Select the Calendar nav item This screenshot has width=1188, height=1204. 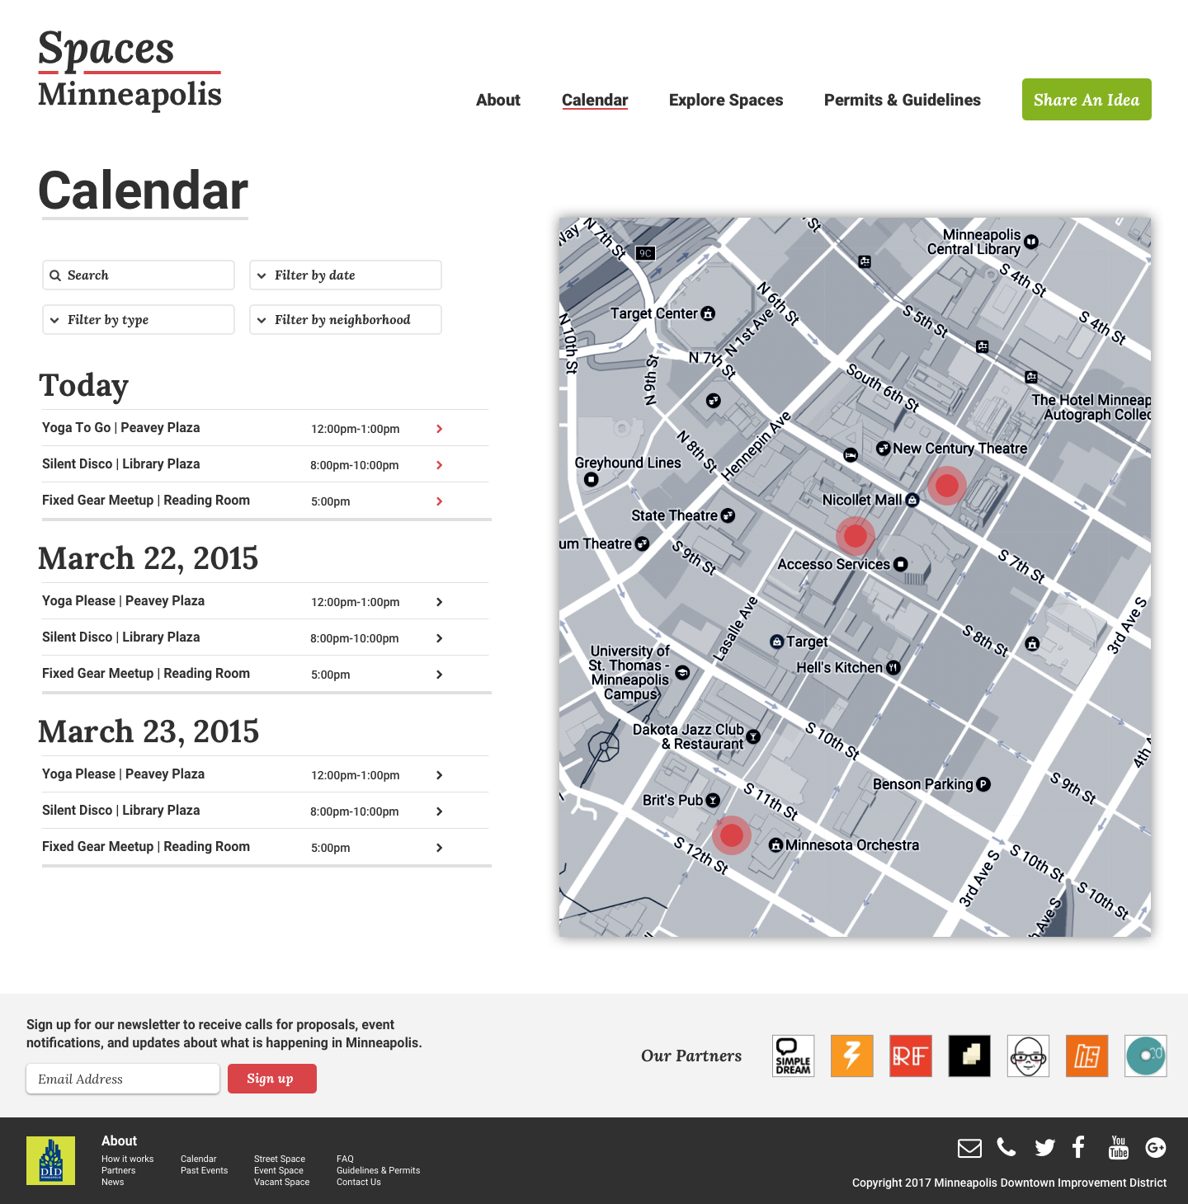click(595, 100)
